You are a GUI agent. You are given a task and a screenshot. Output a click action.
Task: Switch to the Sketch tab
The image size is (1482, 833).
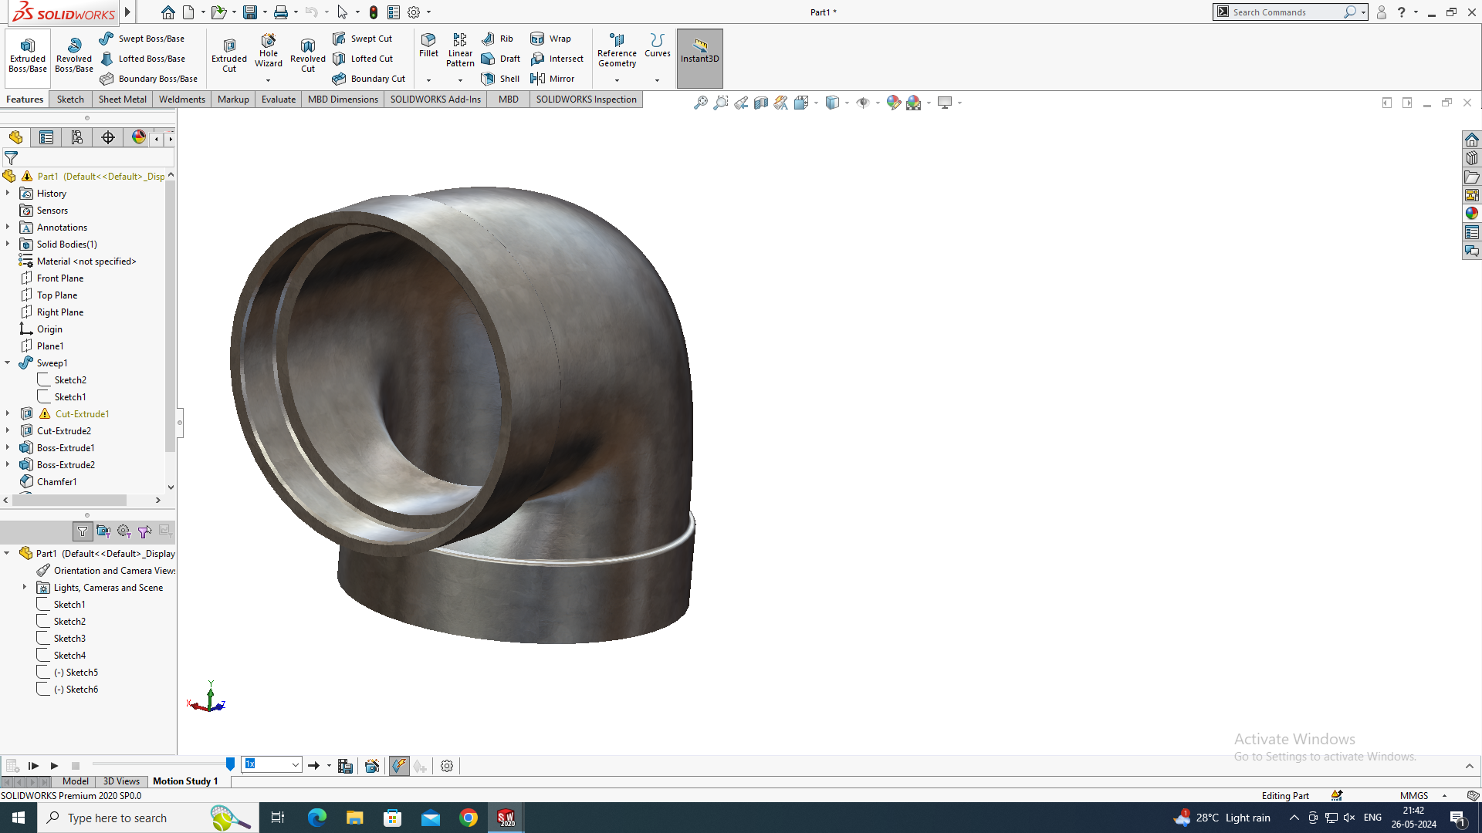(70, 99)
